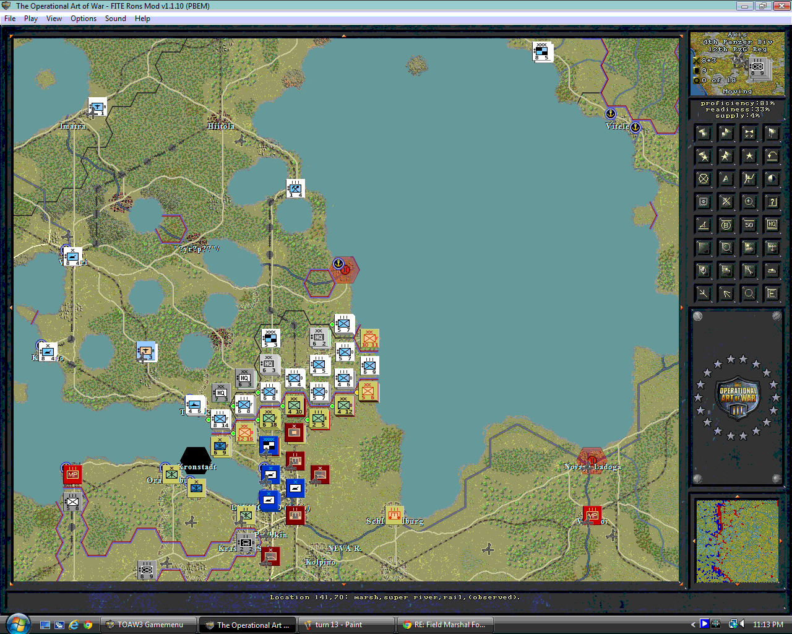
Task: Select the unit at Schlisselburg
Action: tap(394, 515)
